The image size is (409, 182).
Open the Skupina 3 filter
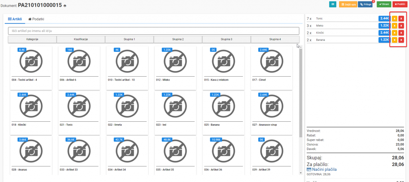click(226, 40)
